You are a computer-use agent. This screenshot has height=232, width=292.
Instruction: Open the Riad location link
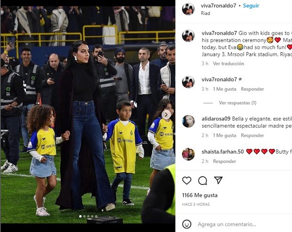(206, 13)
